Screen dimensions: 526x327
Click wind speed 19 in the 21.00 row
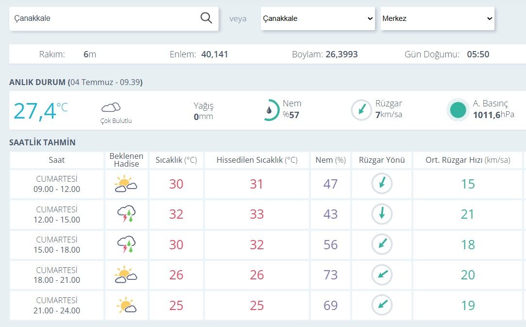pos(468,306)
